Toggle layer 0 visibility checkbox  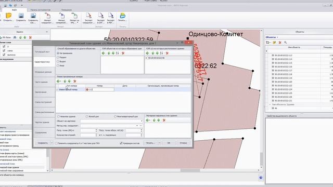(x=4, y=46)
